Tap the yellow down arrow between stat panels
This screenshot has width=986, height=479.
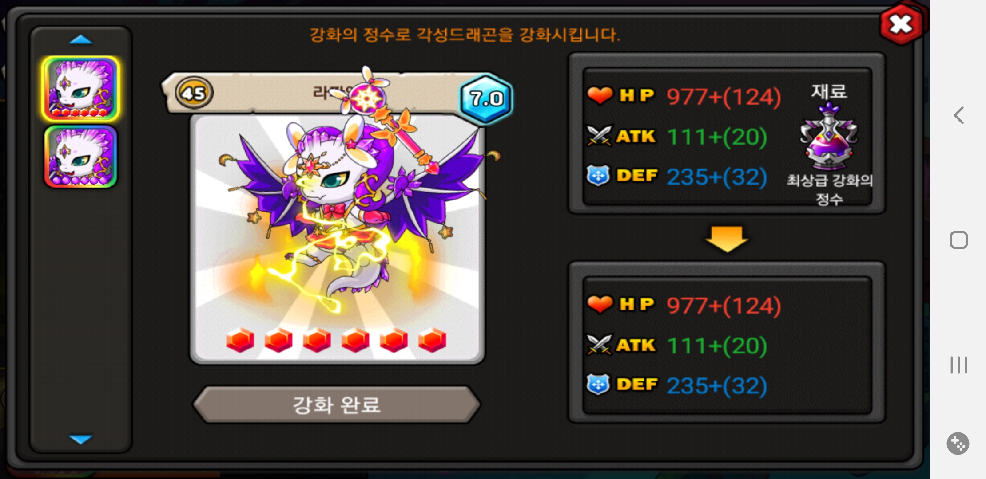[x=727, y=239]
